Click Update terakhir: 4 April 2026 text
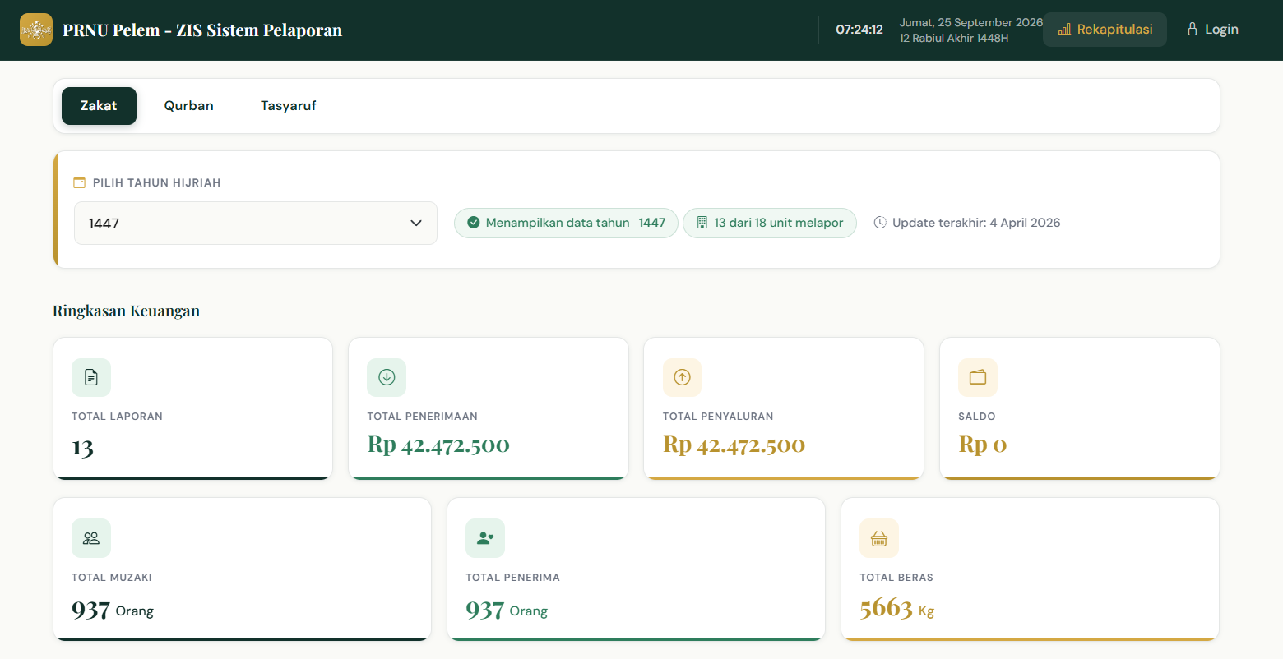 coord(976,223)
